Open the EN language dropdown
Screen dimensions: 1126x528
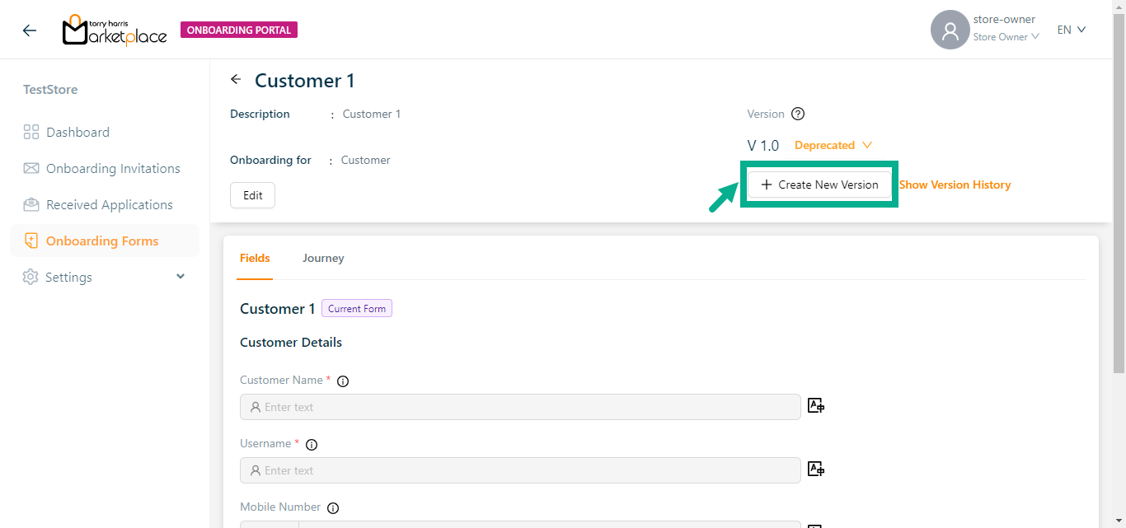click(x=1072, y=30)
